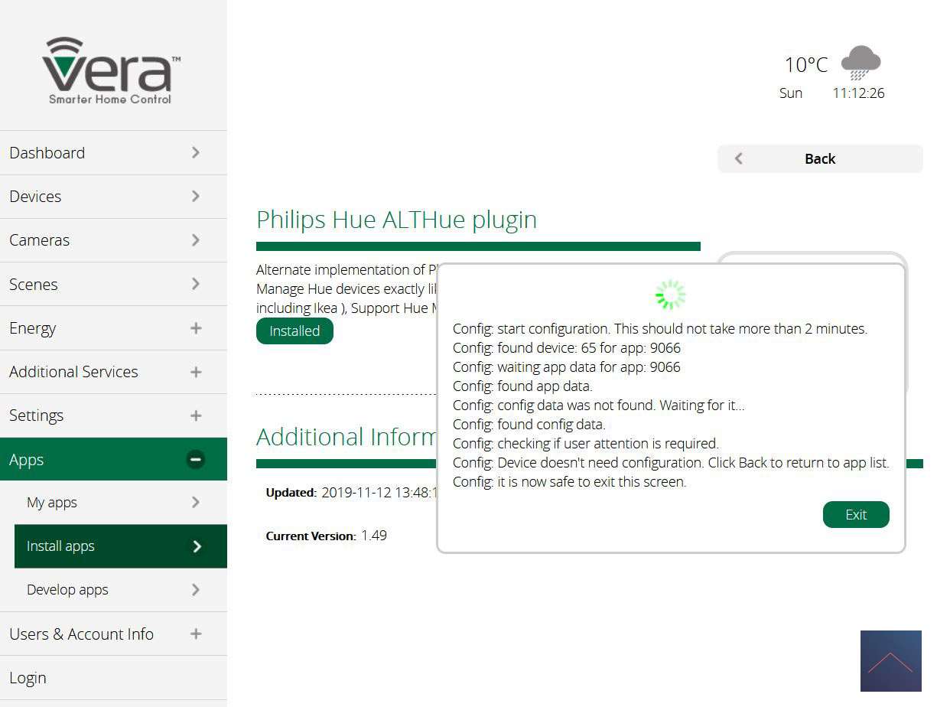
Task: Click the back arrow icon
Action: pyautogui.click(x=738, y=158)
